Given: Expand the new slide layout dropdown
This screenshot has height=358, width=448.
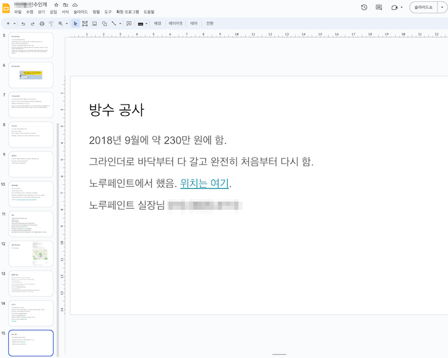Looking at the screenshot, I should pos(14,24).
